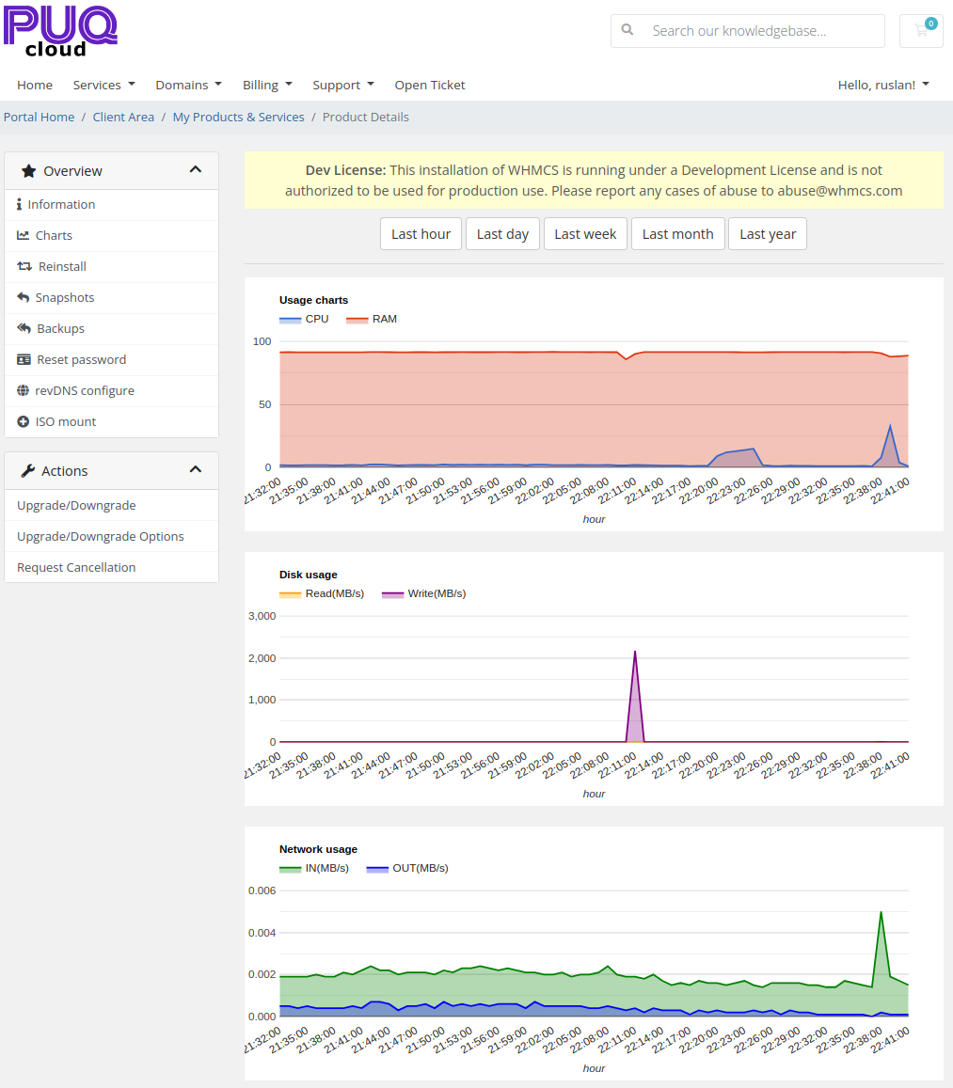Toggle Write(MB/s) series in Disk usage legend
The height and width of the screenshot is (1088, 953).
click(x=423, y=594)
